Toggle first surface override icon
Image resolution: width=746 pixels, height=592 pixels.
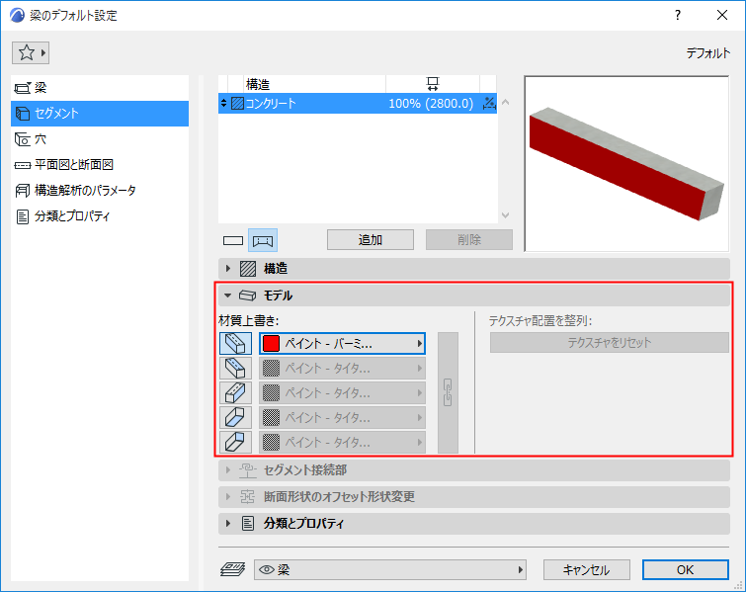pyautogui.click(x=235, y=344)
